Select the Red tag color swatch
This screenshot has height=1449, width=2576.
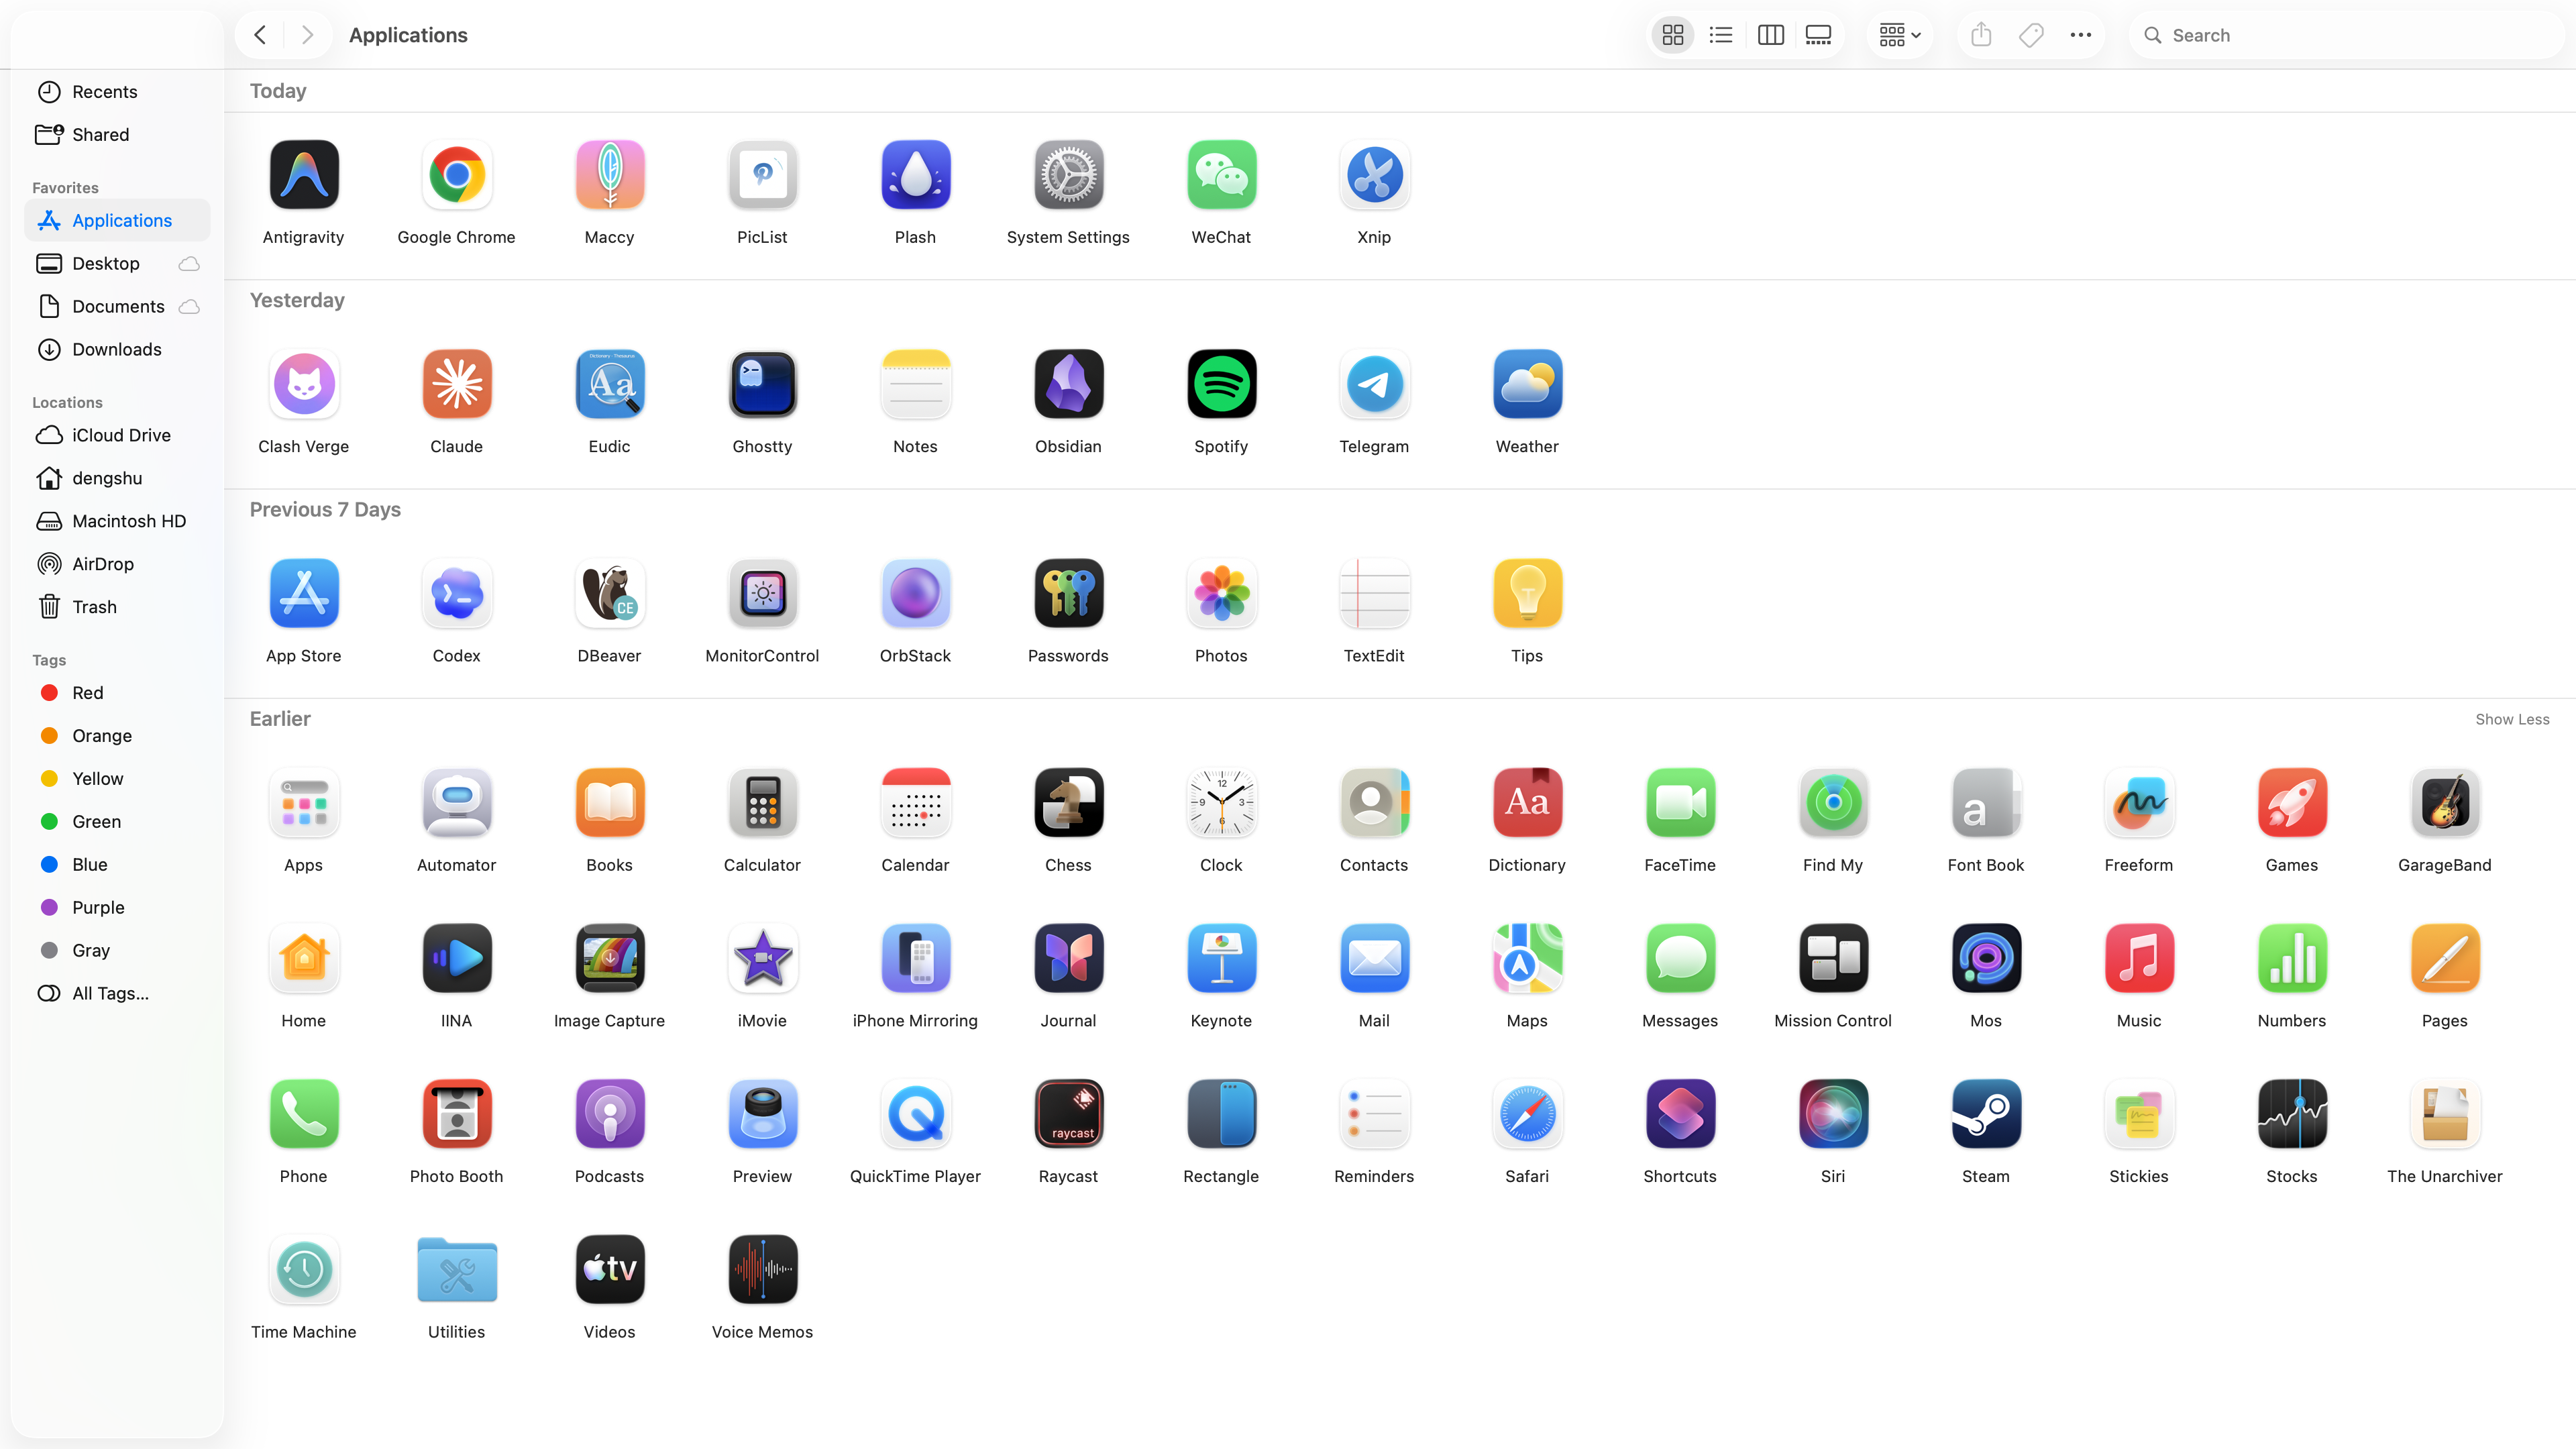(x=50, y=692)
